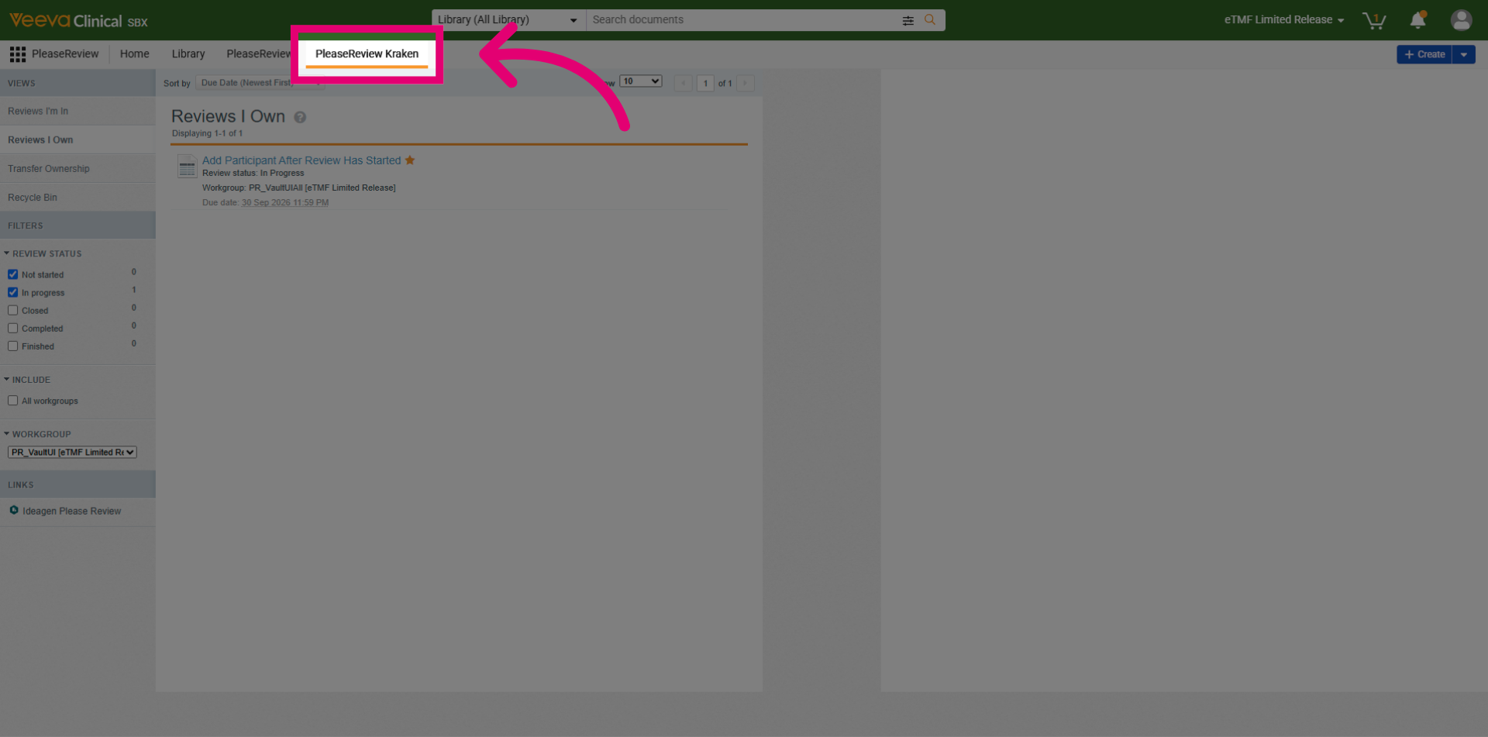
Task: Open eTMF Limited Release vault menu
Action: click(x=1284, y=20)
